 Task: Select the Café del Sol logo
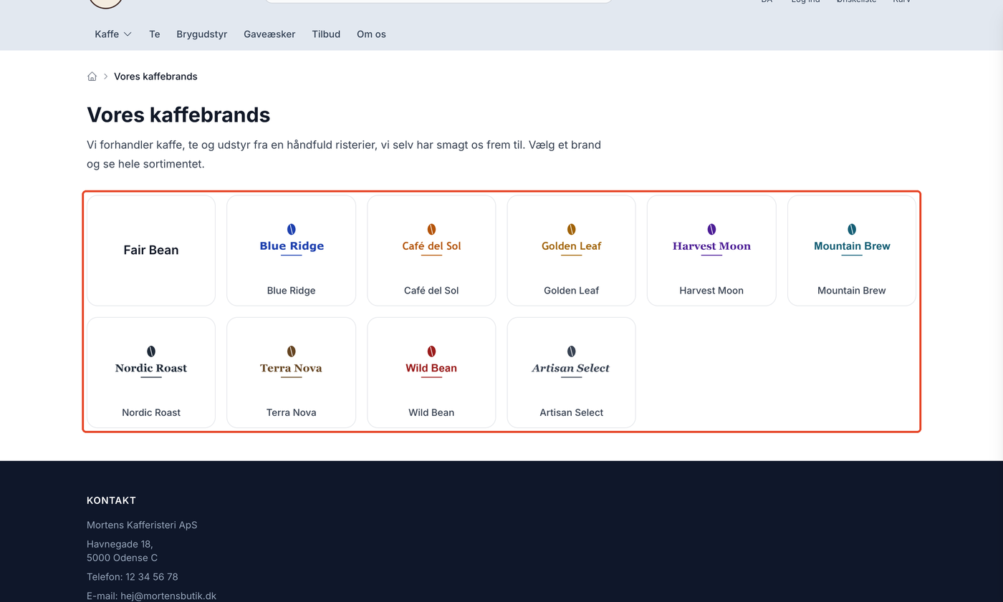click(x=431, y=240)
